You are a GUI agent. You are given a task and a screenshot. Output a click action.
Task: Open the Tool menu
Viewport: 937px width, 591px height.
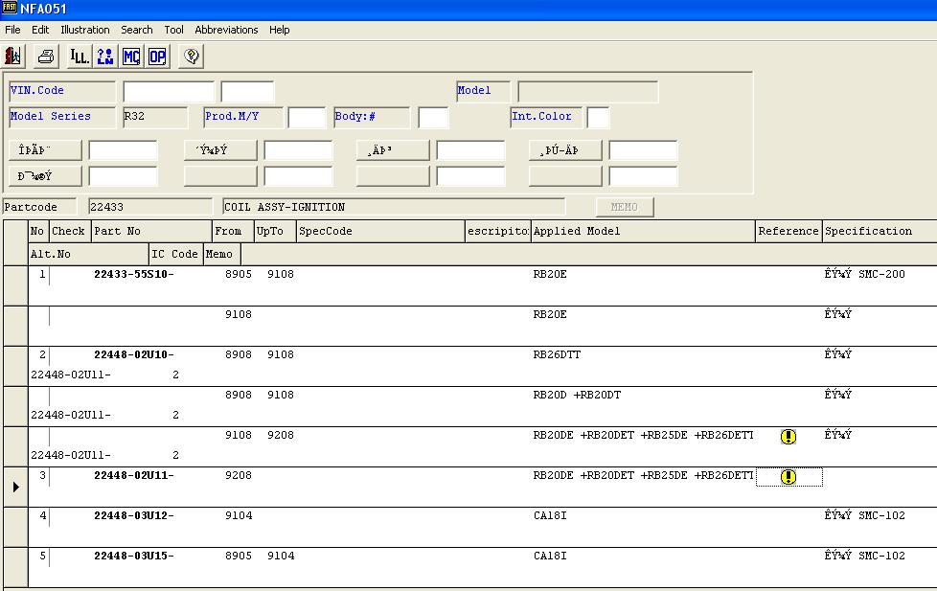click(174, 30)
